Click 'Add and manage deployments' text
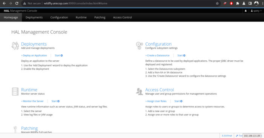The height and width of the screenshot is (138, 264). [38, 48]
